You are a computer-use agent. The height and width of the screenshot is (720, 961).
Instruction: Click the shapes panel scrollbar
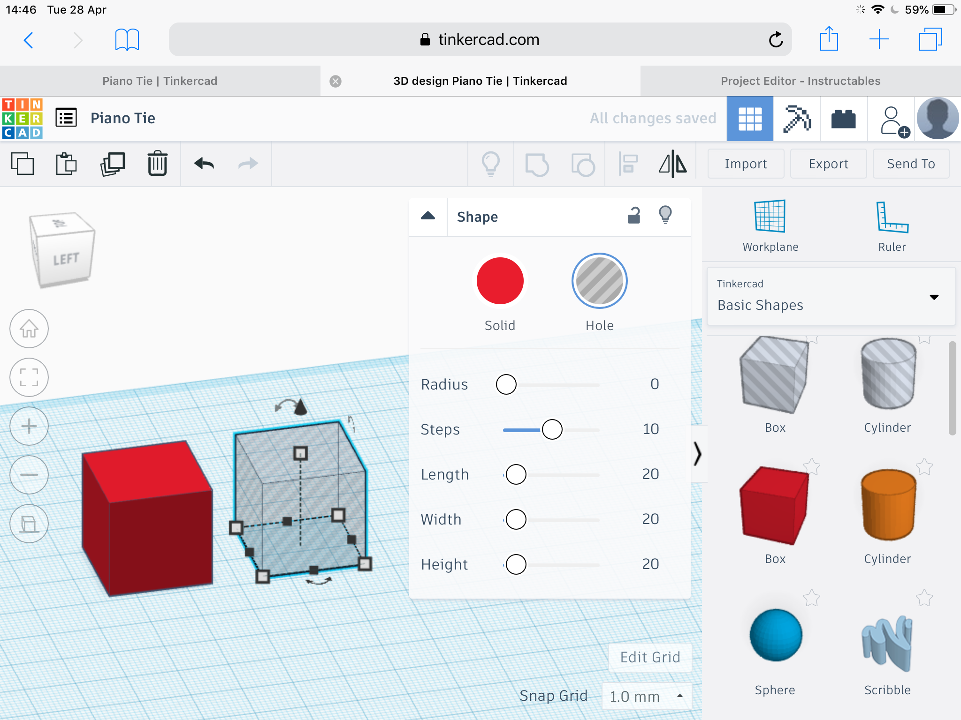click(x=952, y=388)
